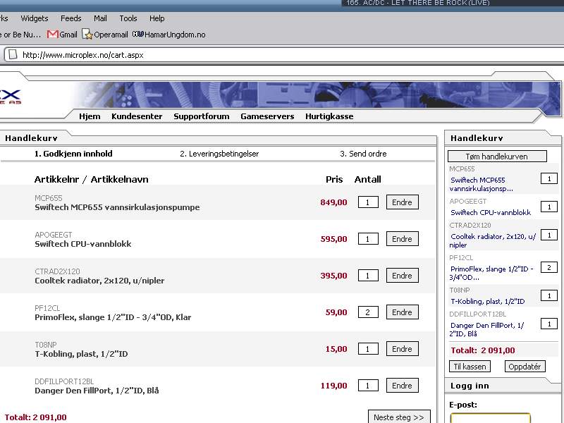The height and width of the screenshot is (423, 564).
Task: Go to the Hjem navigation tab
Action: (90, 116)
